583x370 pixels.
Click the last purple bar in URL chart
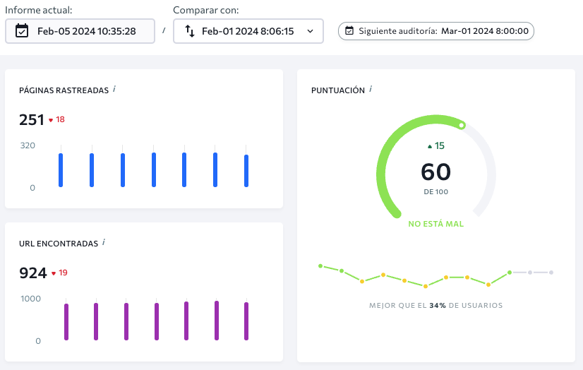[x=246, y=321]
